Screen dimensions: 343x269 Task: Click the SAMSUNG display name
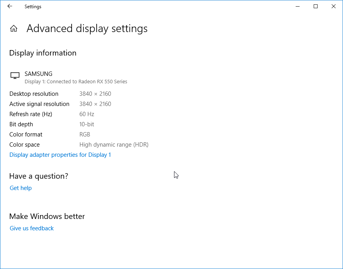38,74
